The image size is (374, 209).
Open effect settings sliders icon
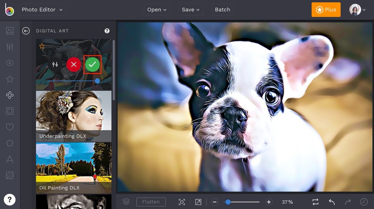(55, 64)
